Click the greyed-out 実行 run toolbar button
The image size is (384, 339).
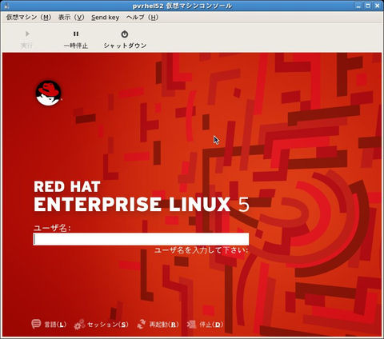point(26,39)
